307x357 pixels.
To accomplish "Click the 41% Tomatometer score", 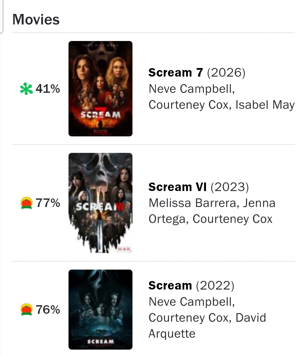I will tap(48, 89).
